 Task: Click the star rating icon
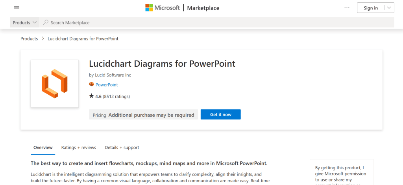pos(92,96)
